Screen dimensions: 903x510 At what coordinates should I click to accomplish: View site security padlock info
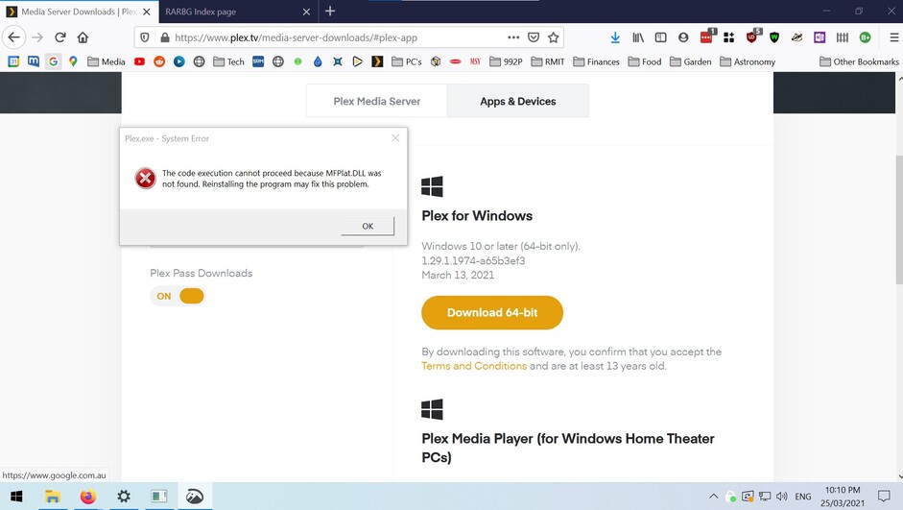pyautogui.click(x=165, y=37)
